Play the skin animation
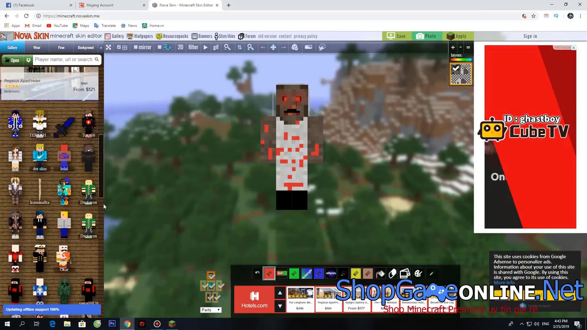The height and width of the screenshot is (330, 587). coord(205,47)
